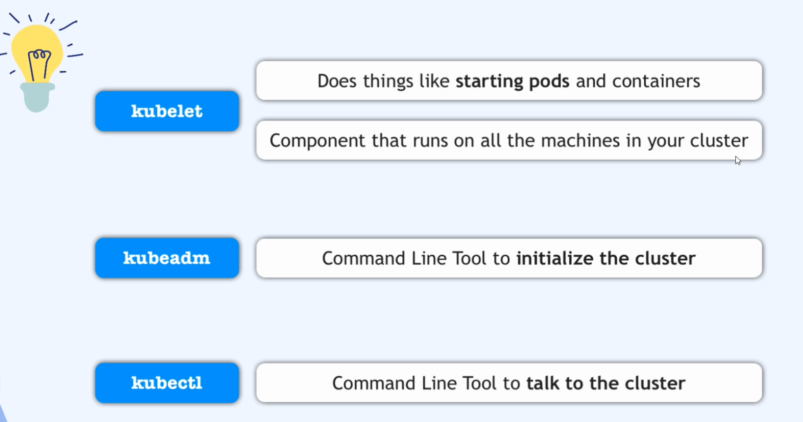
Task: Select the blue kubeadm label
Action: pyautogui.click(x=167, y=258)
